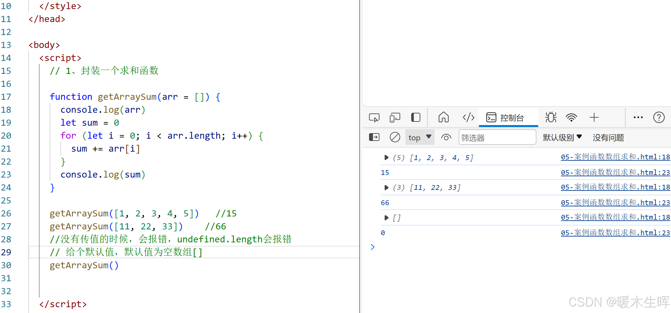Click the getArraySum() call on line 30
The height and width of the screenshot is (313, 671).
84,265
